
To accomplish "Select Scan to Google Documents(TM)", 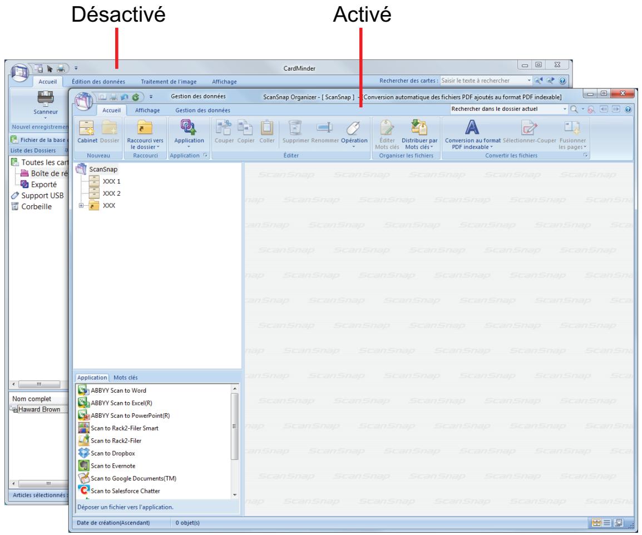I will pos(127,478).
